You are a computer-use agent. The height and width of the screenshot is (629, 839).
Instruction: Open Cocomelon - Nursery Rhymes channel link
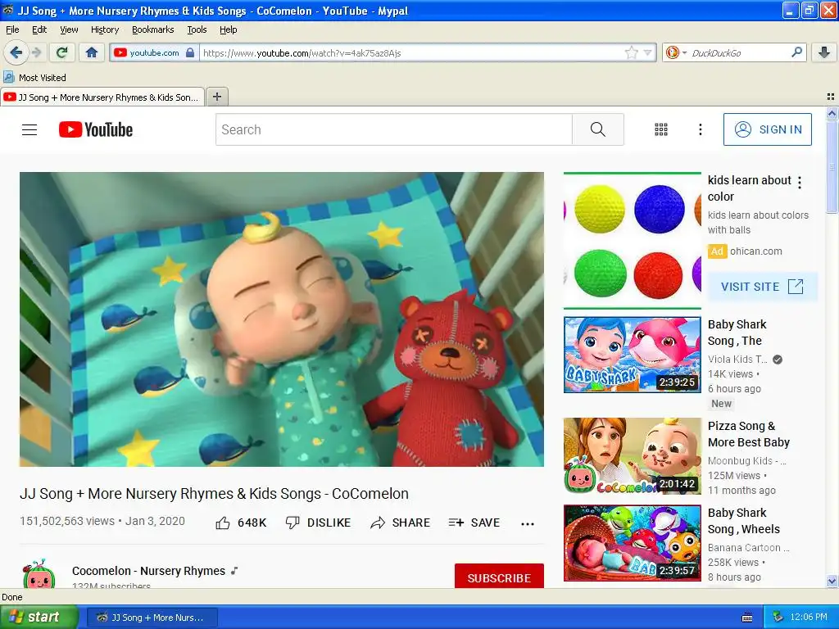149,571
